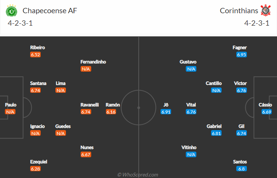The image size is (277, 178).
Task: Click Santos's 6.8 rating badge
Action: [242, 169]
